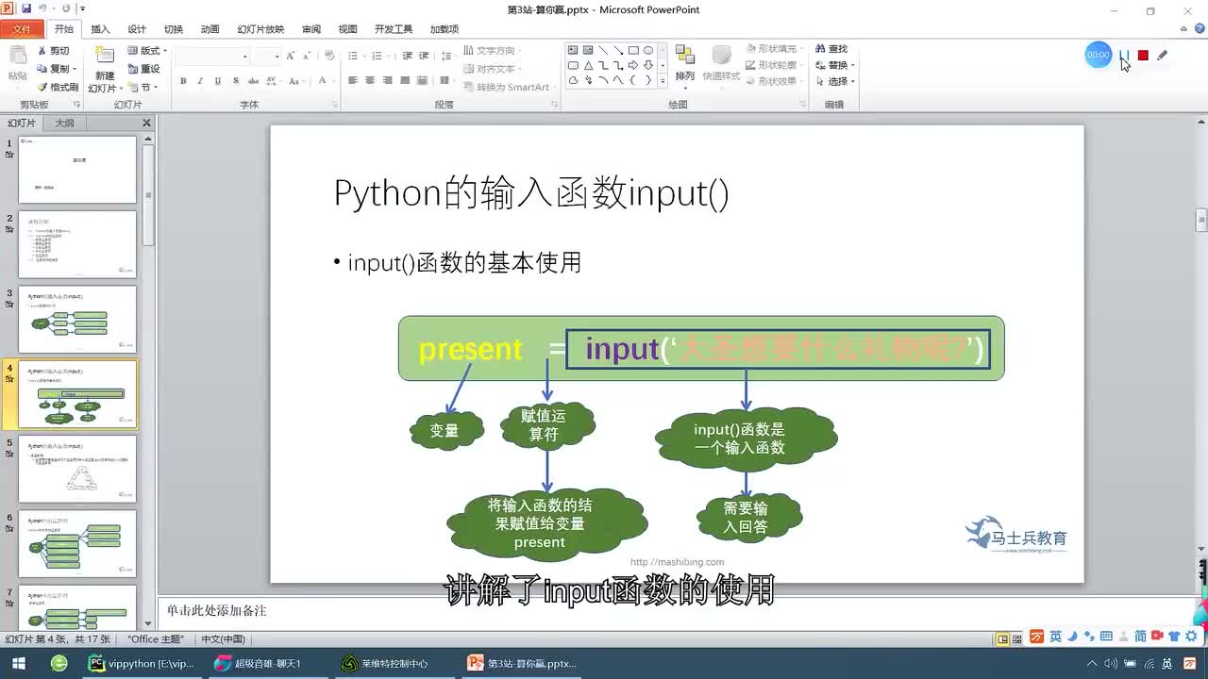Click the "Office 主题" status bar entry
Screen dimensions: 1208x679
coord(156,638)
